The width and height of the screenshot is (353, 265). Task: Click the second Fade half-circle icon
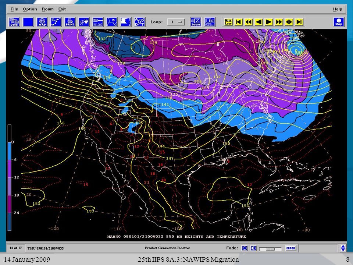[253, 248]
